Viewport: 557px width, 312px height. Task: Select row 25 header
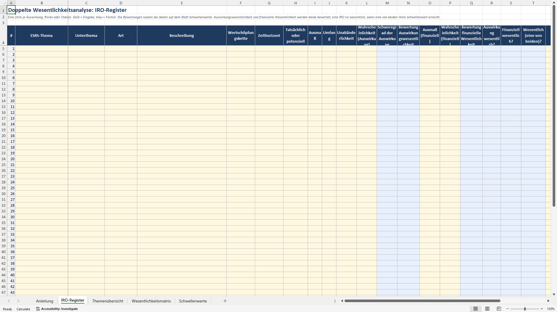pos(3,165)
